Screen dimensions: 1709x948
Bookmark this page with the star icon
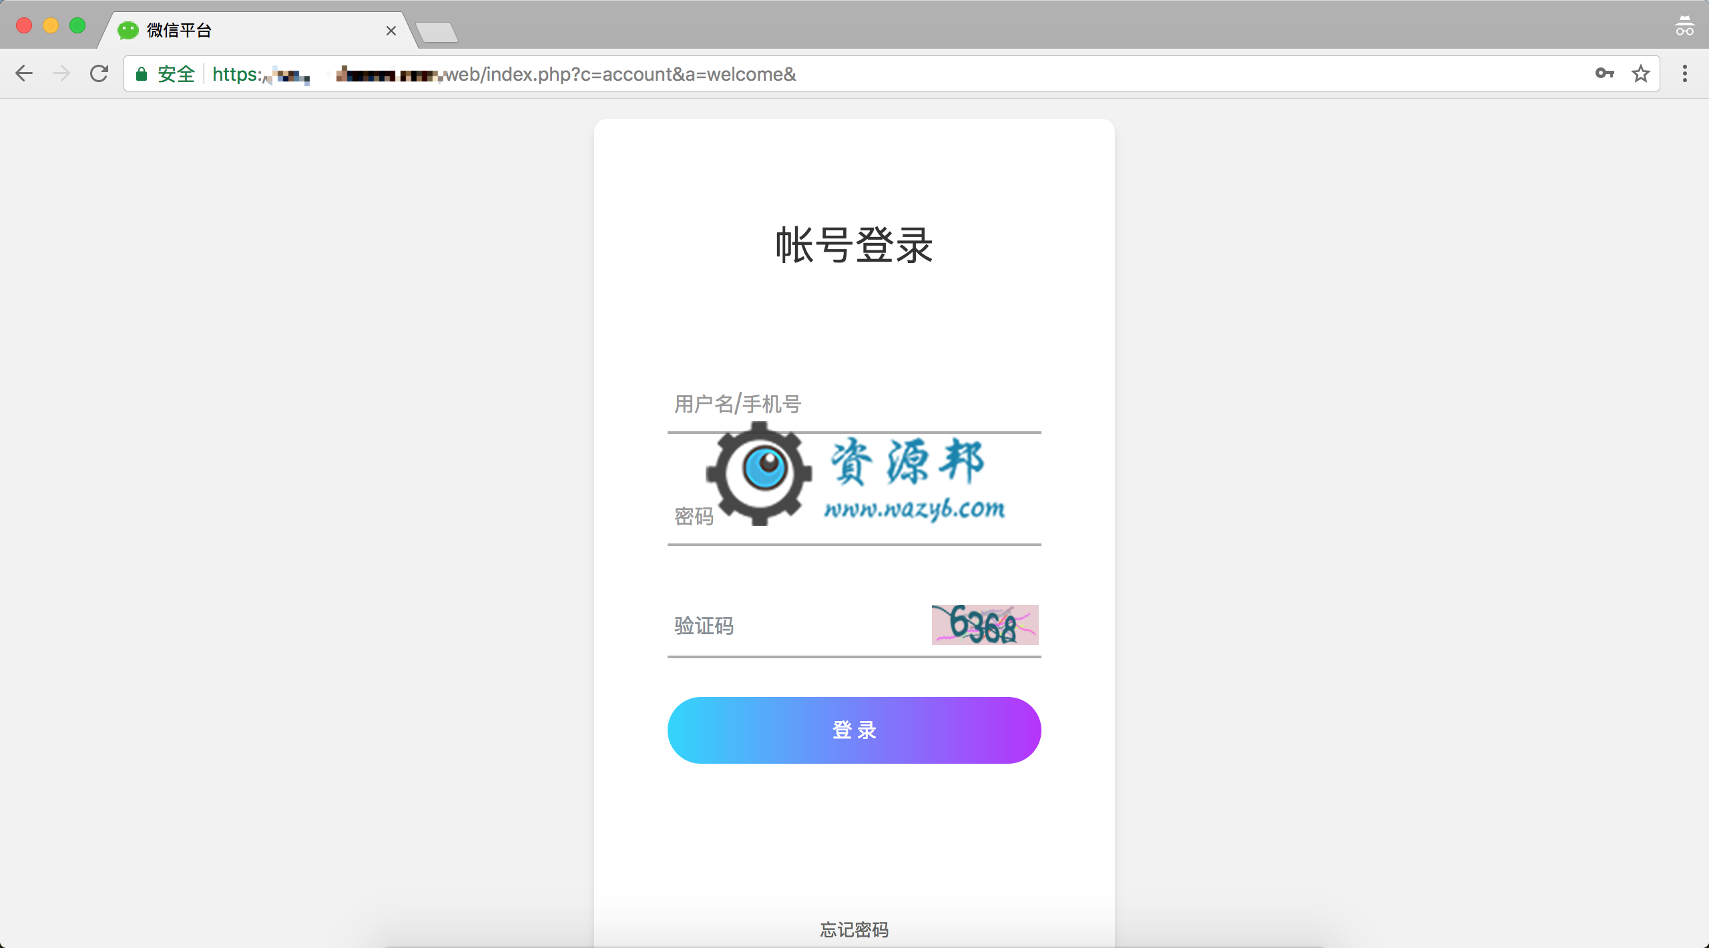1641,73
